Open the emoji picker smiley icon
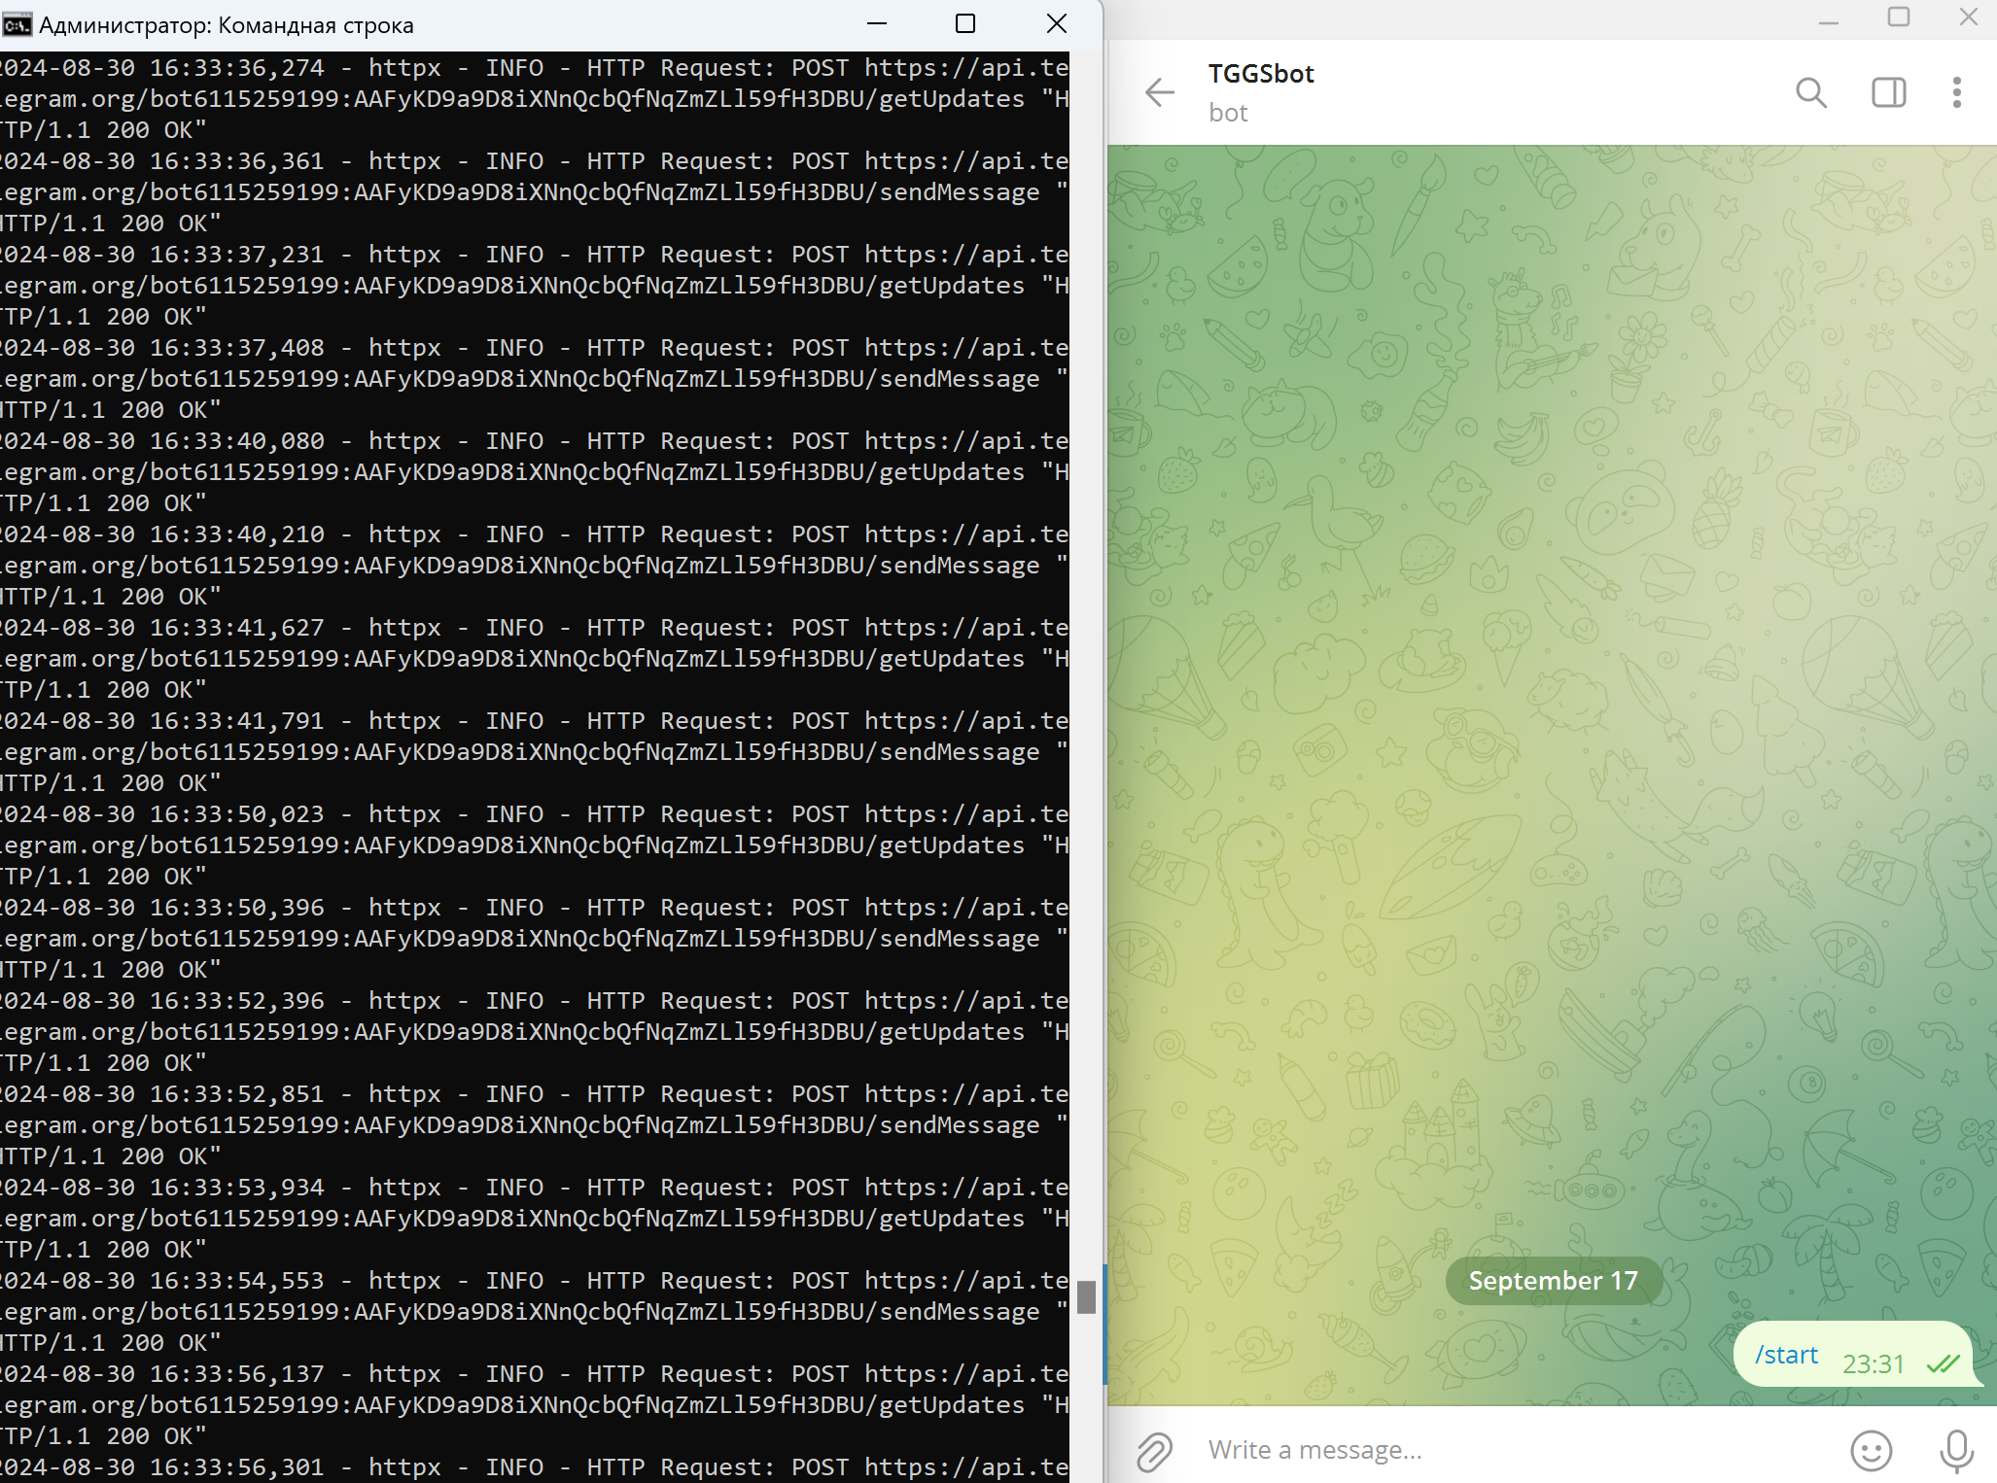 coord(1871,1451)
